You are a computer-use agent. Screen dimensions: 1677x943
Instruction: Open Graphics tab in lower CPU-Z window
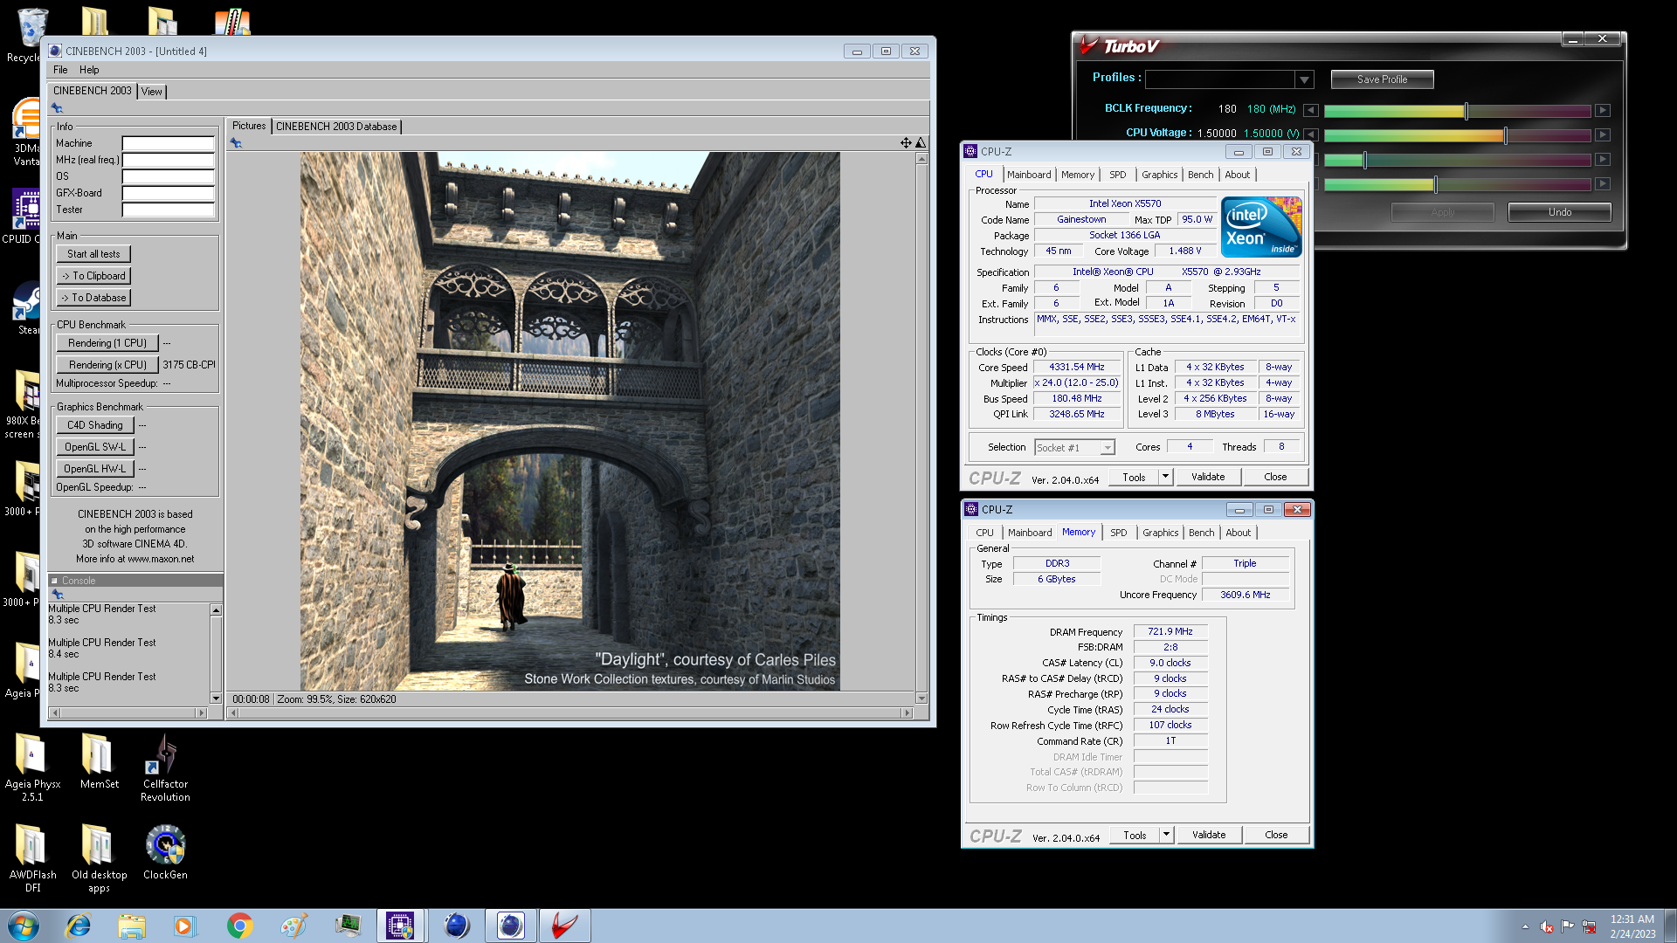click(1161, 533)
